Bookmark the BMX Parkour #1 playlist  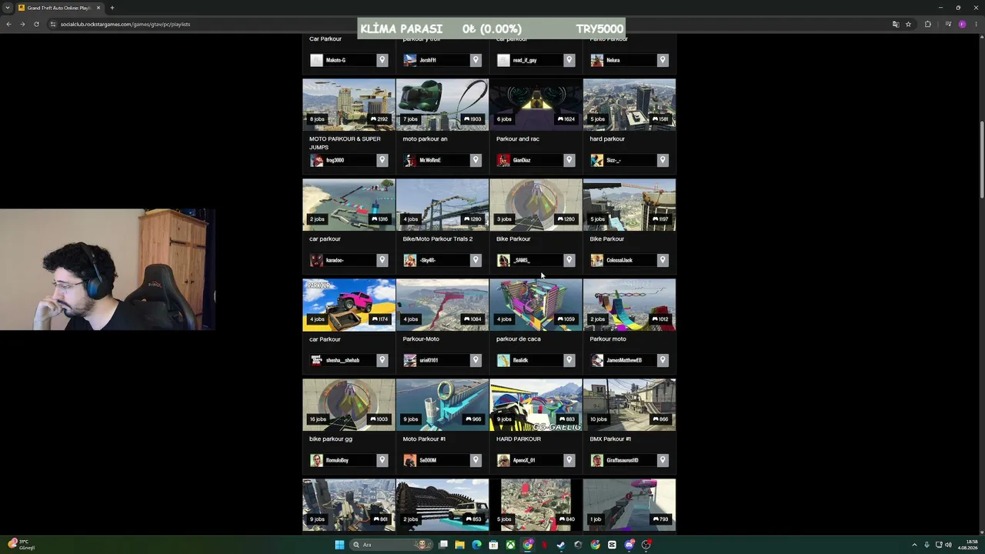pos(663,460)
